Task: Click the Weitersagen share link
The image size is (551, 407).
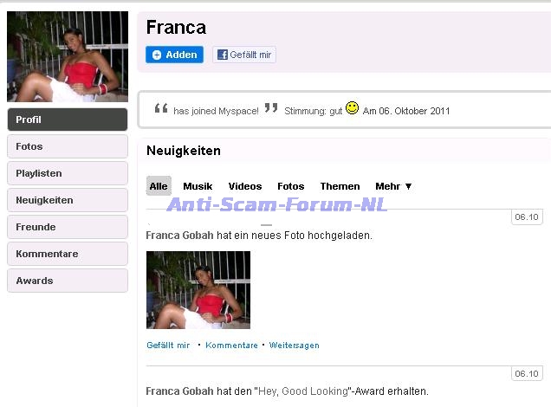Action: click(294, 346)
